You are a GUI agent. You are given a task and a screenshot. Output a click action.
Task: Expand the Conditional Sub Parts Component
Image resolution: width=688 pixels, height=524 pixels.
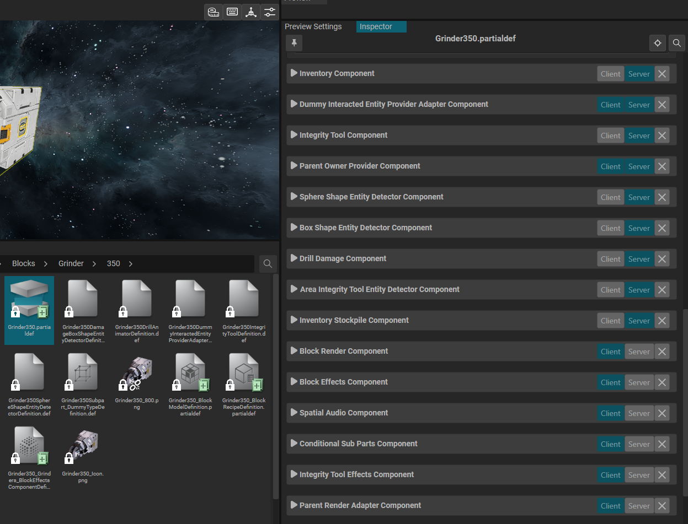pyautogui.click(x=294, y=444)
